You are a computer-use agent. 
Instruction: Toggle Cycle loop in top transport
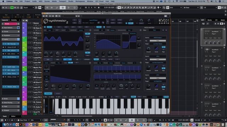(57, 7)
